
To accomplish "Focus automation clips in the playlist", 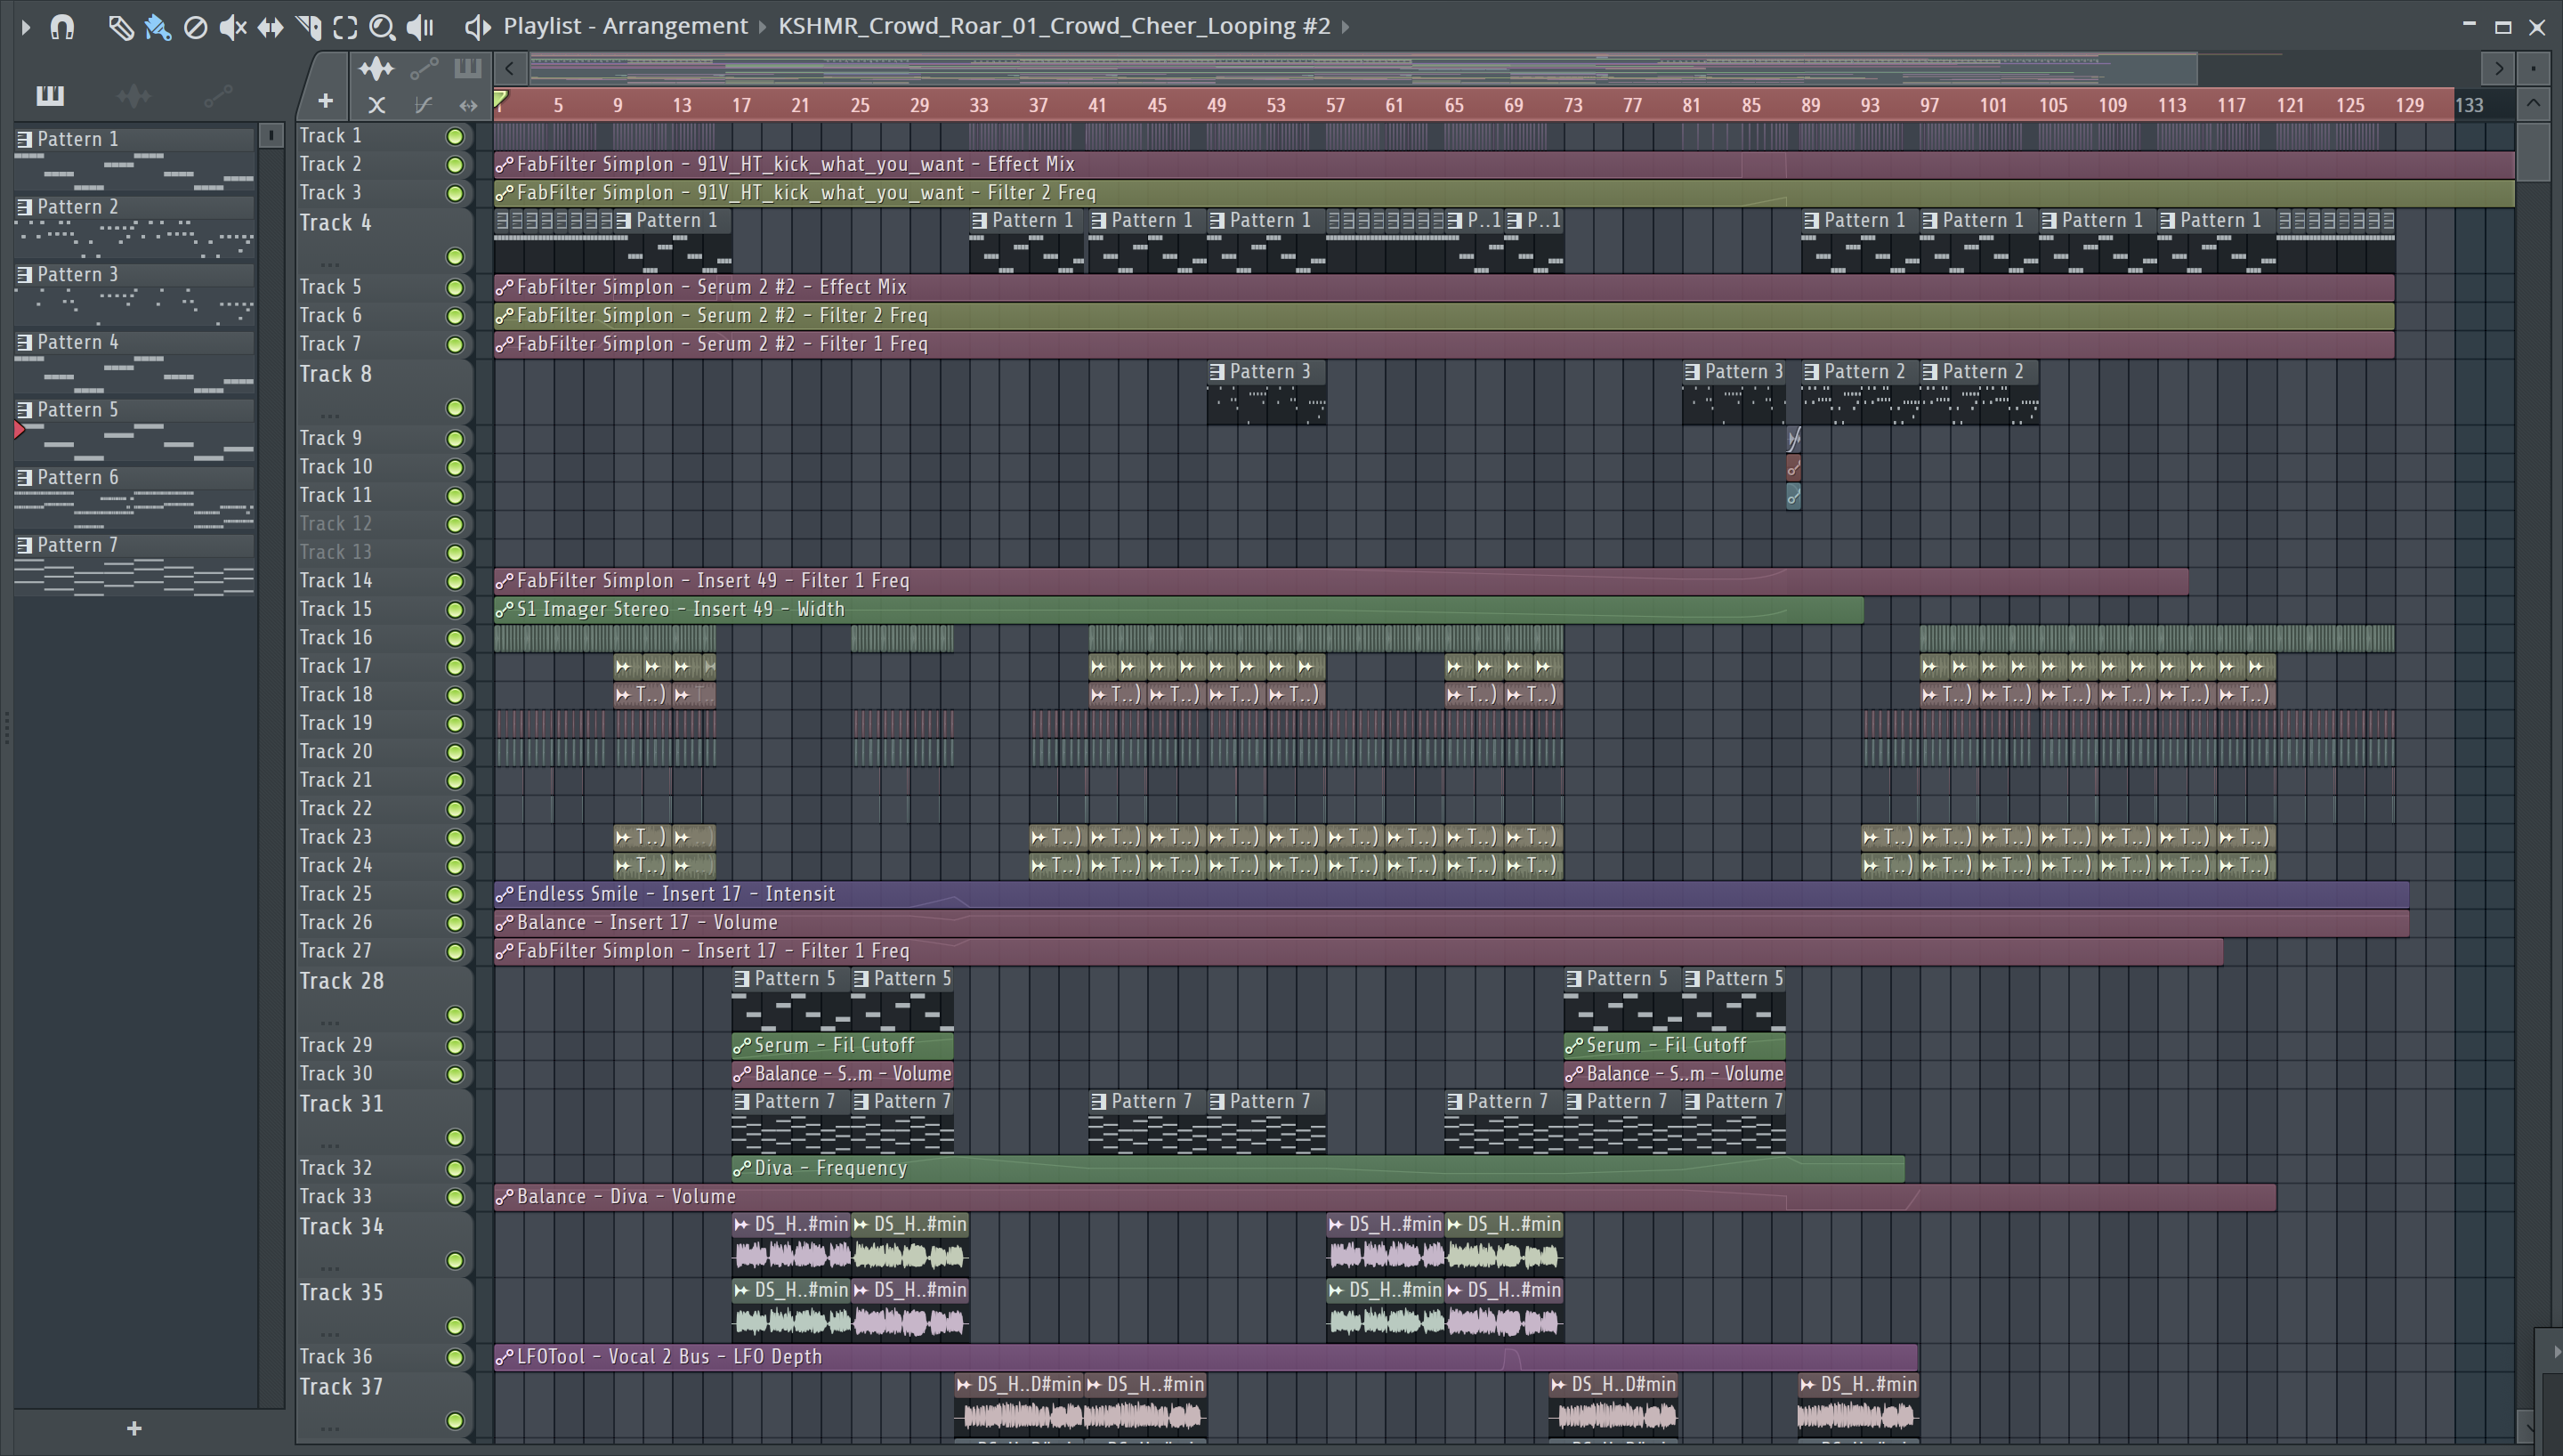I will (424, 69).
